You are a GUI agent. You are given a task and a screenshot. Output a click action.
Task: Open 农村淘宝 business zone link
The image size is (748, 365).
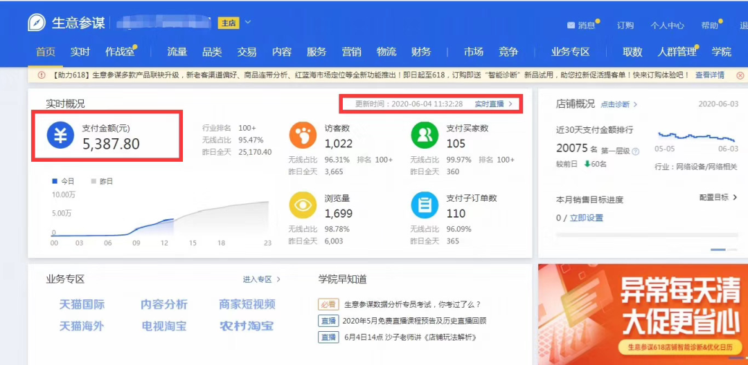coord(247,326)
